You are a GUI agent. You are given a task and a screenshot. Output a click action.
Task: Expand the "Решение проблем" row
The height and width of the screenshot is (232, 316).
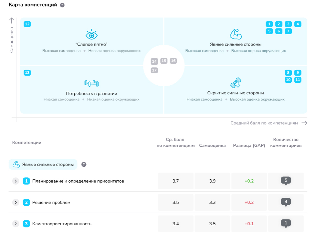click(x=16, y=202)
